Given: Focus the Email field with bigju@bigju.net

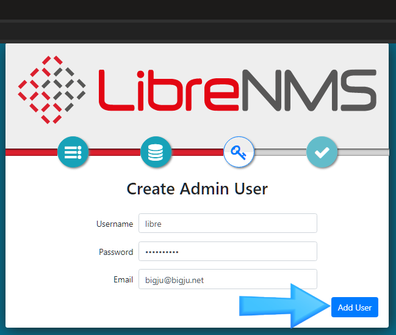Looking at the screenshot, I should tap(228, 279).
